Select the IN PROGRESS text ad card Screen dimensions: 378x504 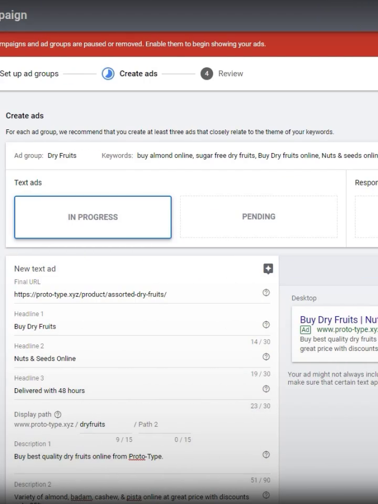[93, 217]
